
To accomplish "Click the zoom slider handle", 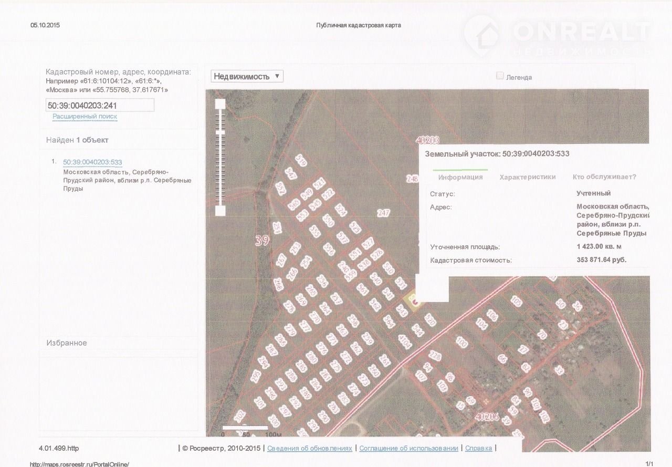I will tap(220, 133).
